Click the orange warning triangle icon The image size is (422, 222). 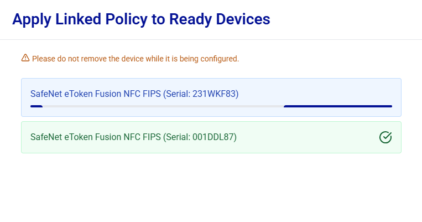(25, 58)
